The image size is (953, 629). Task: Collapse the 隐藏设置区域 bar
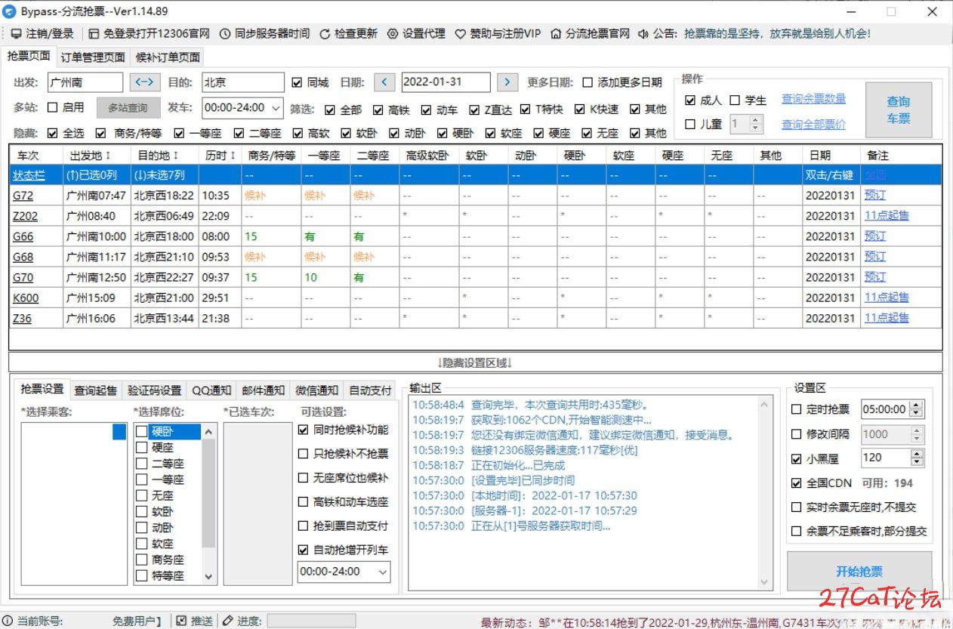click(x=475, y=362)
